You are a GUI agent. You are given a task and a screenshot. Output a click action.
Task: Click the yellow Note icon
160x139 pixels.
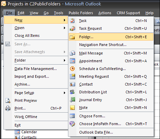click(72, 108)
